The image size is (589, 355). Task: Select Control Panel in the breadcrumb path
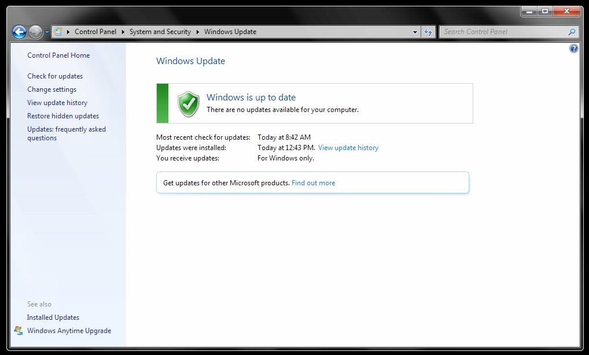click(95, 32)
